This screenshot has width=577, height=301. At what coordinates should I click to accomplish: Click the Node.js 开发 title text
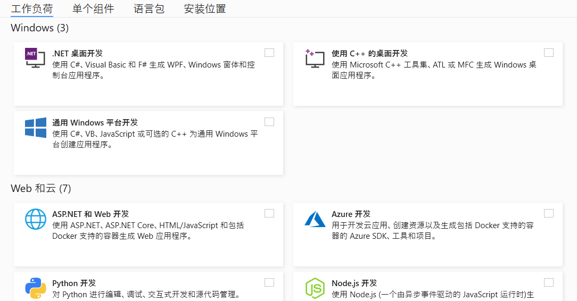click(355, 283)
